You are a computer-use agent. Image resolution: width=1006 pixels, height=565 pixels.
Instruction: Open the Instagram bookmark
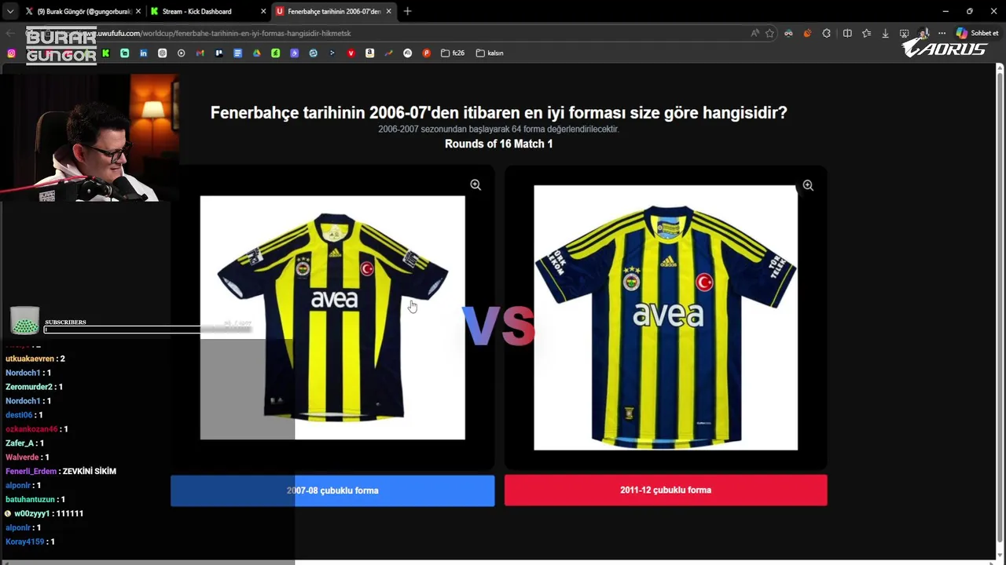11,53
